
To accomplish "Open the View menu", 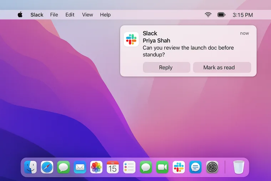I will [87, 15].
